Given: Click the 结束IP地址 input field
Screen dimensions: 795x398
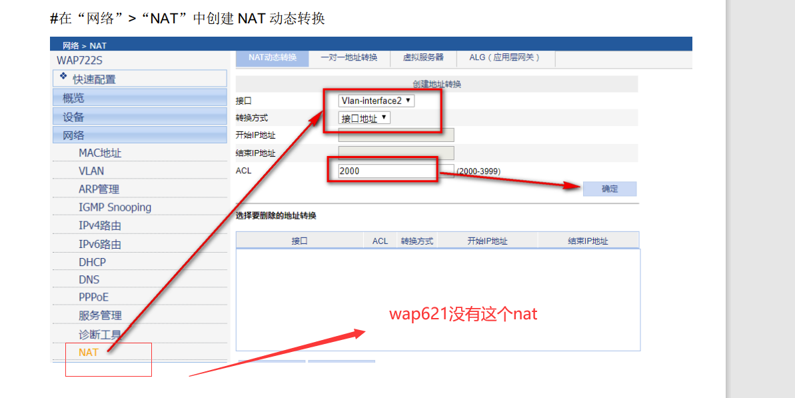Looking at the screenshot, I should 396,153.
